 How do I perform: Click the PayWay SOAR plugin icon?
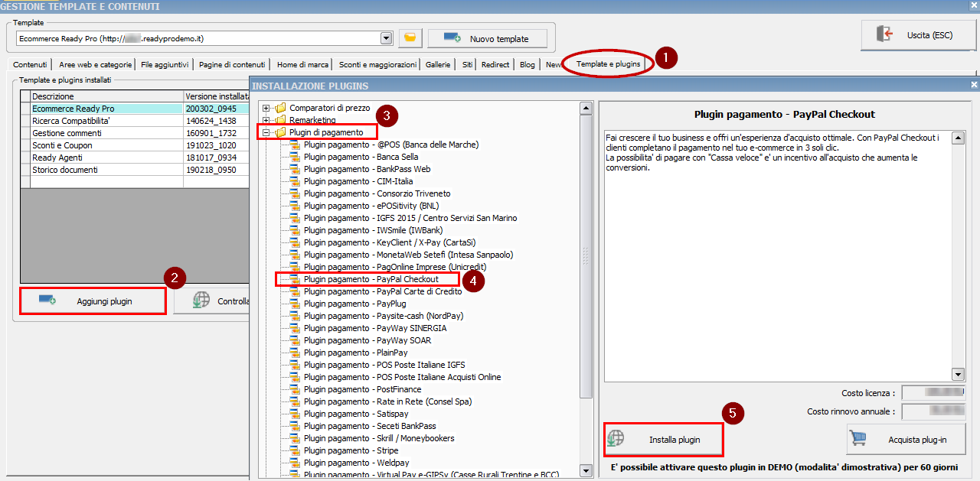(295, 340)
